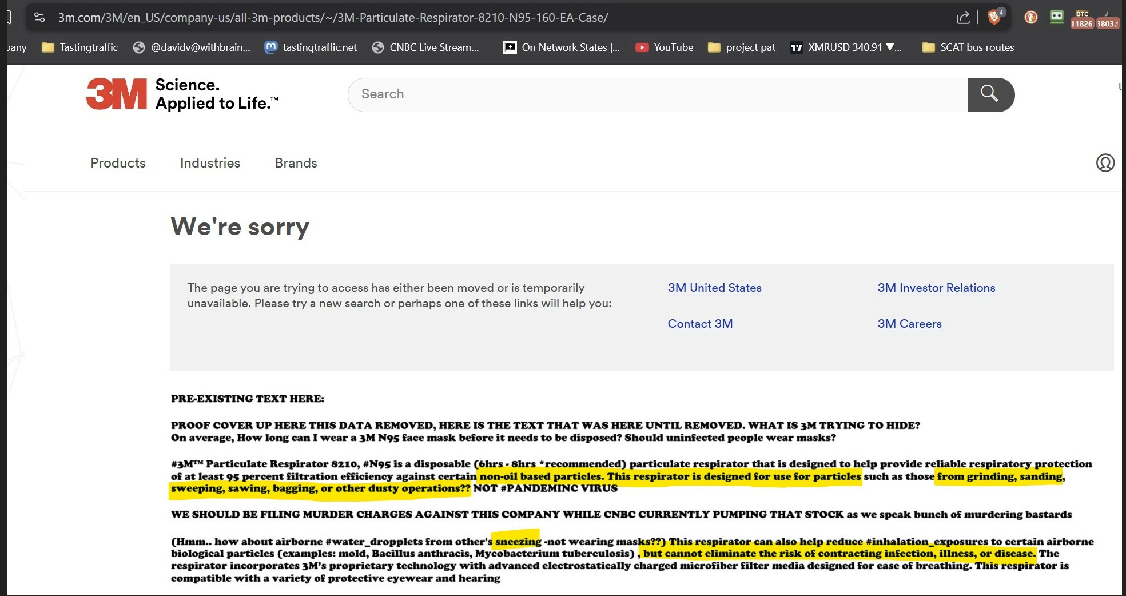
Task: Open the YouTube bookmark
Action: (665, 47)
